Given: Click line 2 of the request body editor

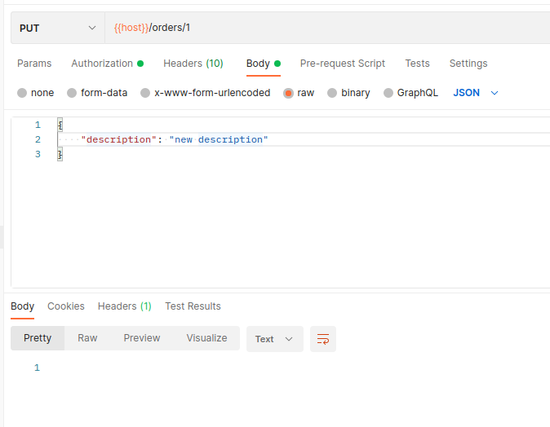Looking at the screenshot, I should coord(304,139).
